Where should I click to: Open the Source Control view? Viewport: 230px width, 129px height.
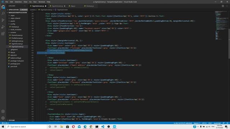(x=3, y=20)
